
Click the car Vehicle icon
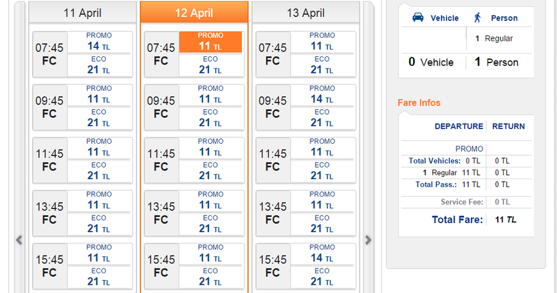(417, 18)
